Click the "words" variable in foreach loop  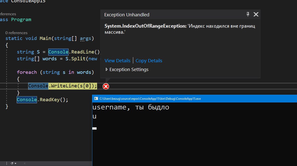coord(84,72)
